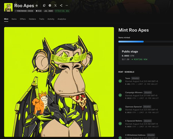Click the 0.001 ETH limit line under Team
This screenshot has height=139, width=173.
click(141, 84)
